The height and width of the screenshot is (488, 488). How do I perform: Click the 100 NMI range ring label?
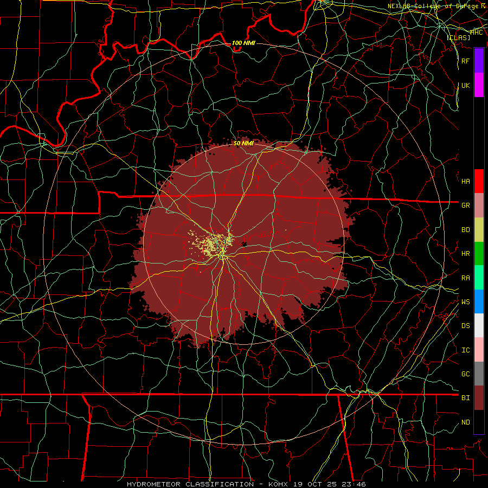[243, 43]
